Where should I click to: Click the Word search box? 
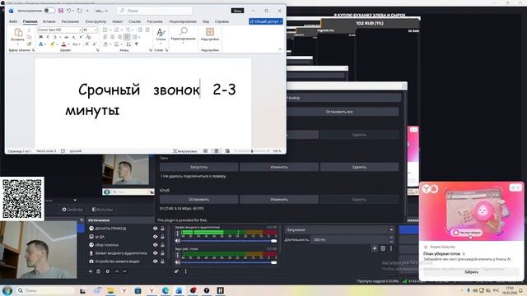[x=155, y=11]
